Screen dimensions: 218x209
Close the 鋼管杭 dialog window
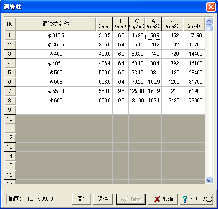pos(211,7)
